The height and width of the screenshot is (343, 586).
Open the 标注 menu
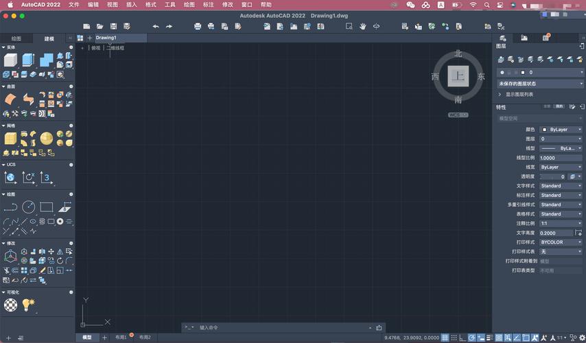click(x=208, y=5)
